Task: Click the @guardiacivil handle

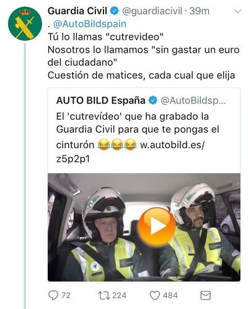Action: tap(153, 11)
